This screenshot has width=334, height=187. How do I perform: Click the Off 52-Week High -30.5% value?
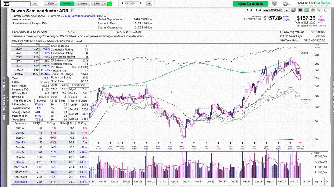tap(320, 36)
